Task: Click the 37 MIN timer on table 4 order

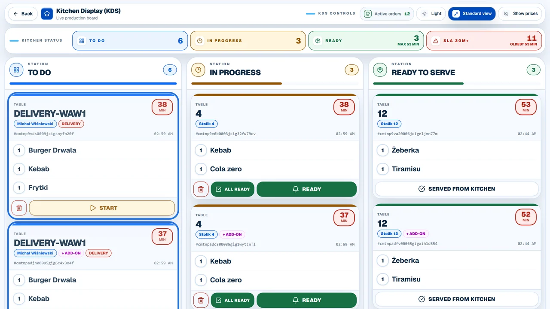Action: pos(344,218)
